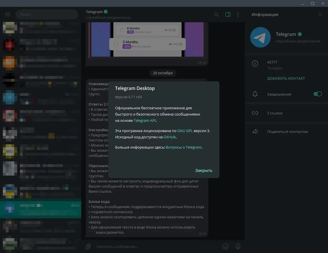Click the Написать сообщение input field
This screenshot has width=328, height=253.
157,246
